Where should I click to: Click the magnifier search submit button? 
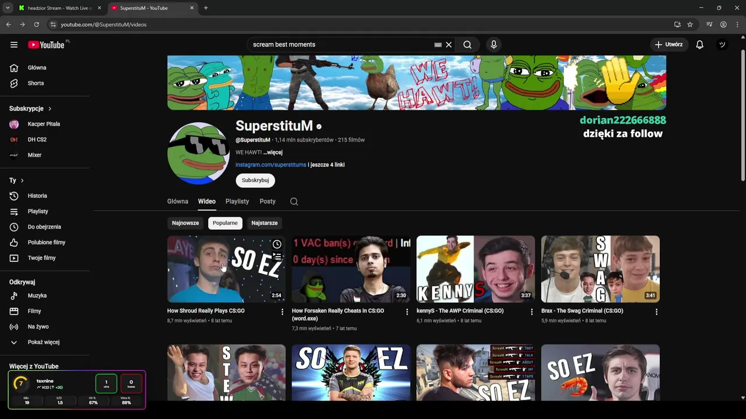(467, 45)
